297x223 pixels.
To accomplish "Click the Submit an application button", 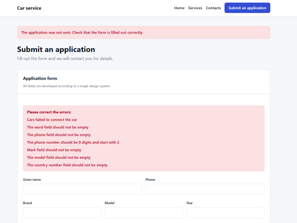I will (247, 8).
